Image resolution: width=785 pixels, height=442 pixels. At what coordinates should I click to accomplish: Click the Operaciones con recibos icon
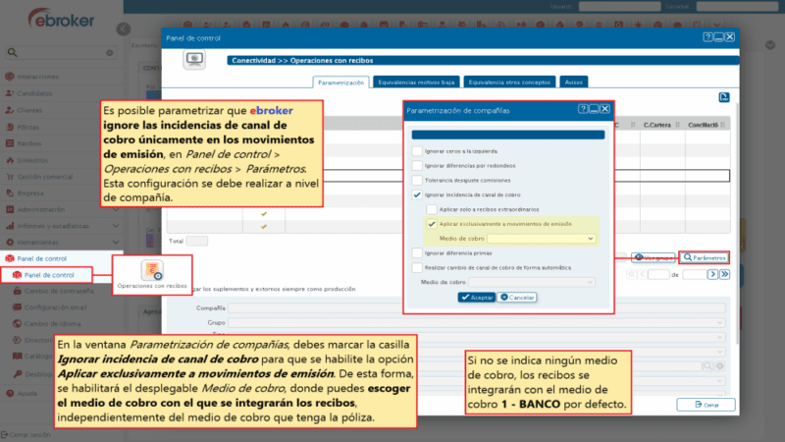pyautogui.click(x=152, y=271)
